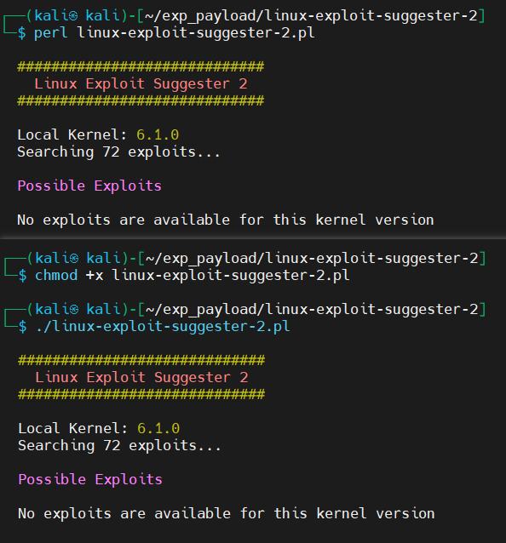
Task: Click the './linux-exploit-suggester-2.pl' command text
Action: click(x=163, y=327)
